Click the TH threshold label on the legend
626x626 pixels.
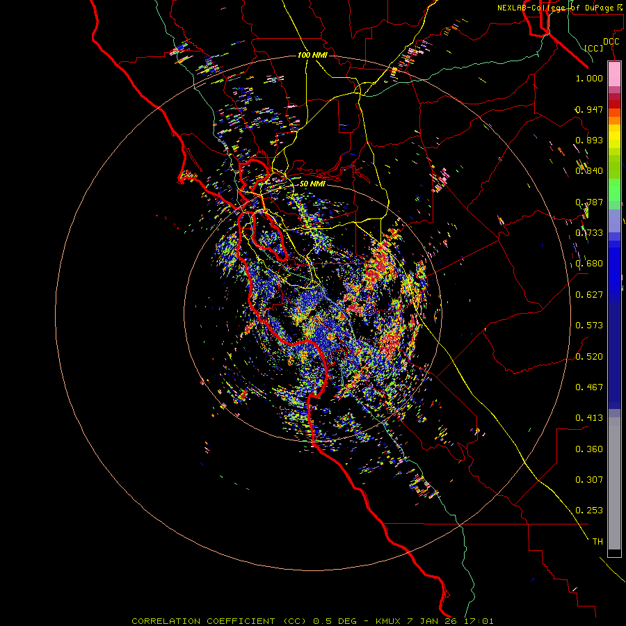pyautogui.click(x=597, y=542)
